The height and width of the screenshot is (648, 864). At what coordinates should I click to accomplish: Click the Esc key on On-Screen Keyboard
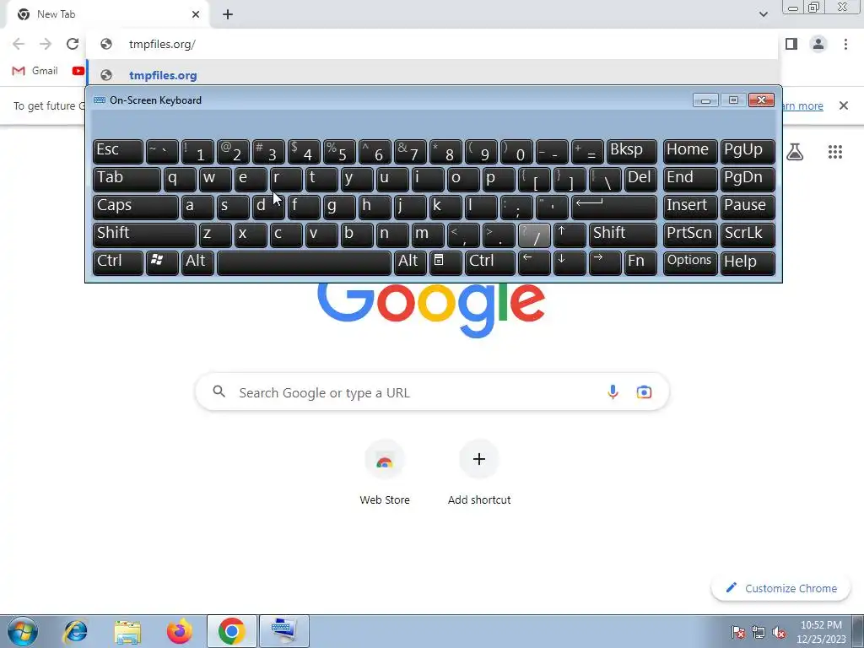pos(118,152)
